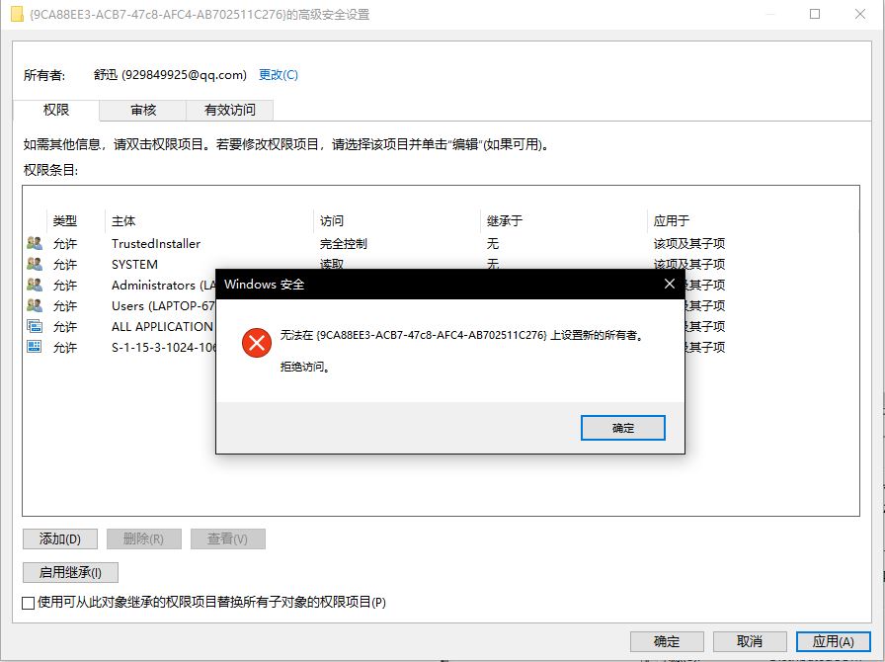Select the 权限 tab

tap(56, 110)
